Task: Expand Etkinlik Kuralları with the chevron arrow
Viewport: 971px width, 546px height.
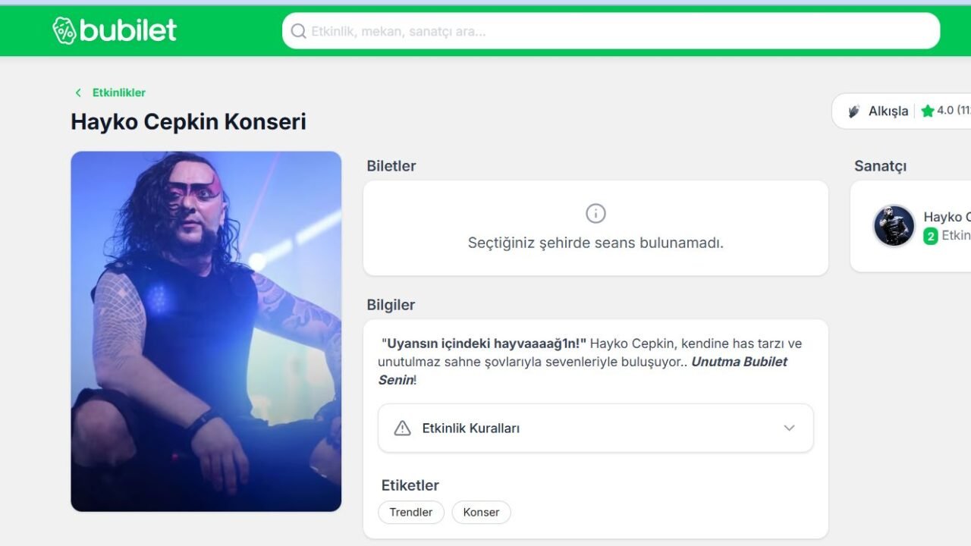Action: [789, 428]
